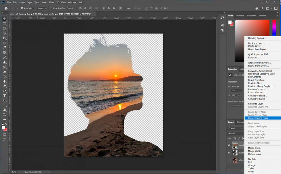Viewport: 281px width, 174px height.
Task: Hide the top smart object layer eye
Action: (229, 145)
